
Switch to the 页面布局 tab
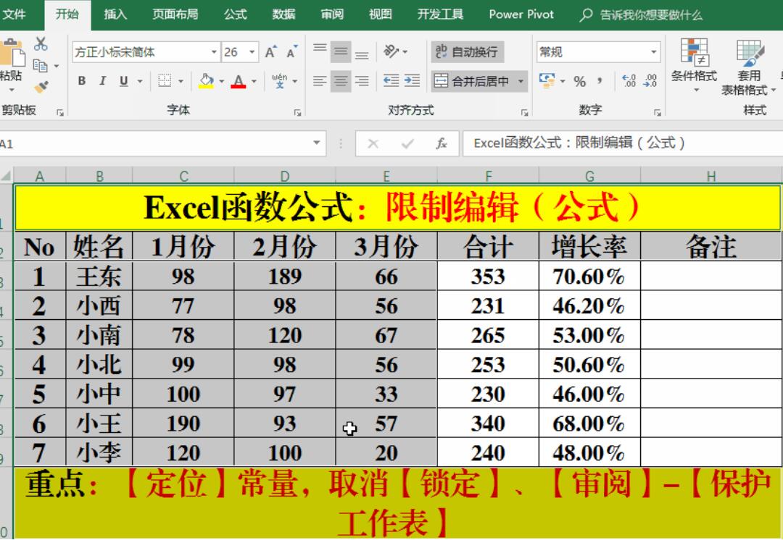(175, 14)
